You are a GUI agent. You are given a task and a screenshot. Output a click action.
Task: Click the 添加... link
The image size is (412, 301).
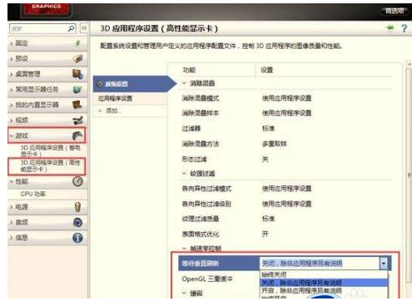(x=113, y=111)
